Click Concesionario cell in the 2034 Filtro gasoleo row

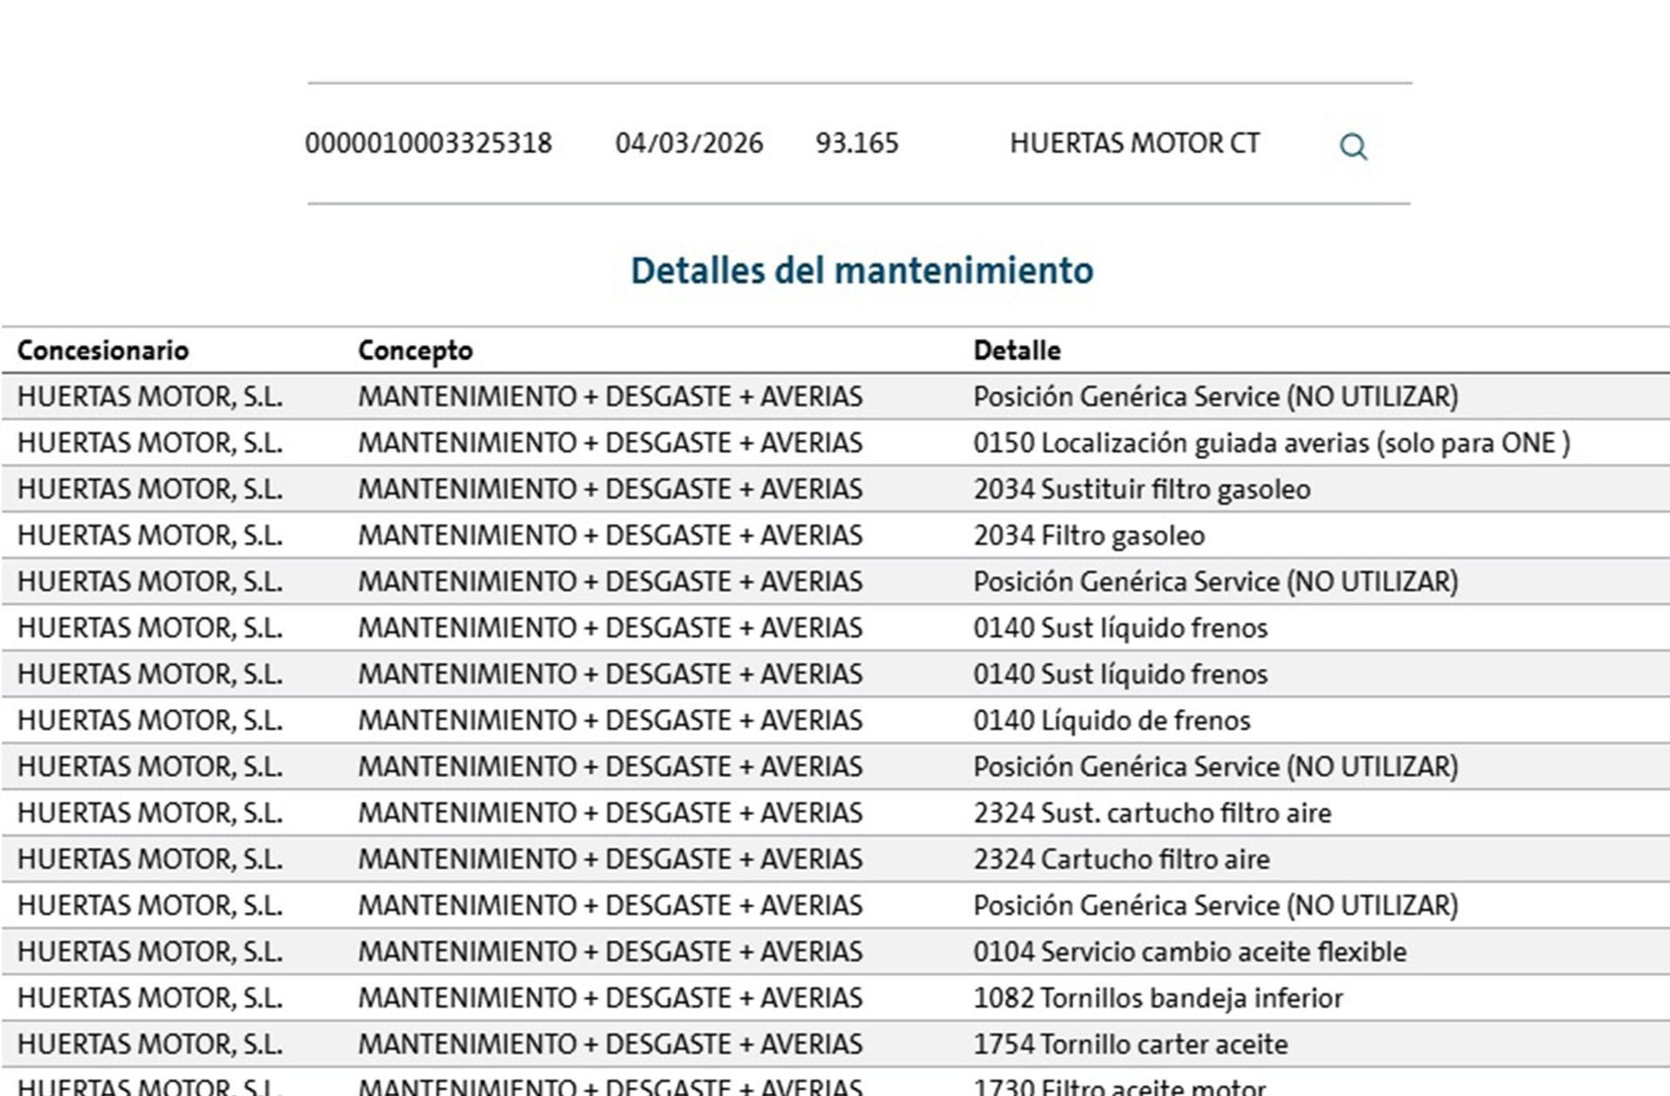tap(150, 535)
